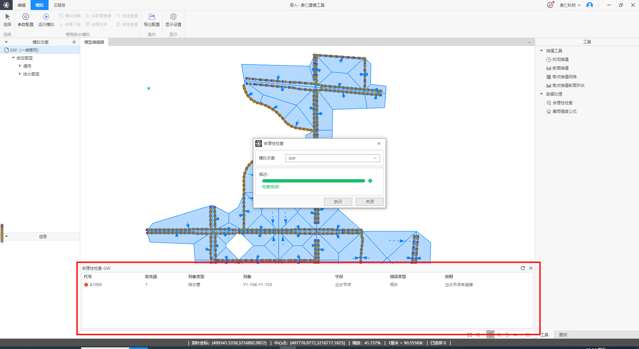The height and width of the screenshot is (349, 639).
Task: Click the Y1-104-Y1-105 object cell
Action: pos(258,285)
